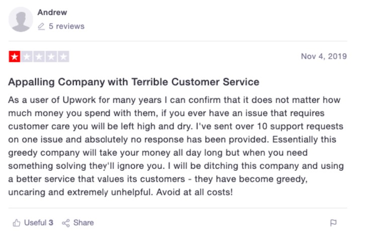Click the Nov 4, 2019 review date
The height and width of the screenshot is (240, 366).
tap(324, 56)
